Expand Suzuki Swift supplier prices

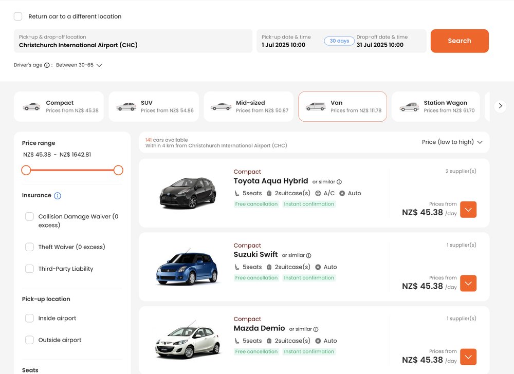[x=468, y=283]
